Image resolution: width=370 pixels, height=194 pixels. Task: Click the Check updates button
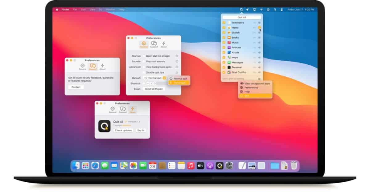pyautogui.click(x=123, y=131)
